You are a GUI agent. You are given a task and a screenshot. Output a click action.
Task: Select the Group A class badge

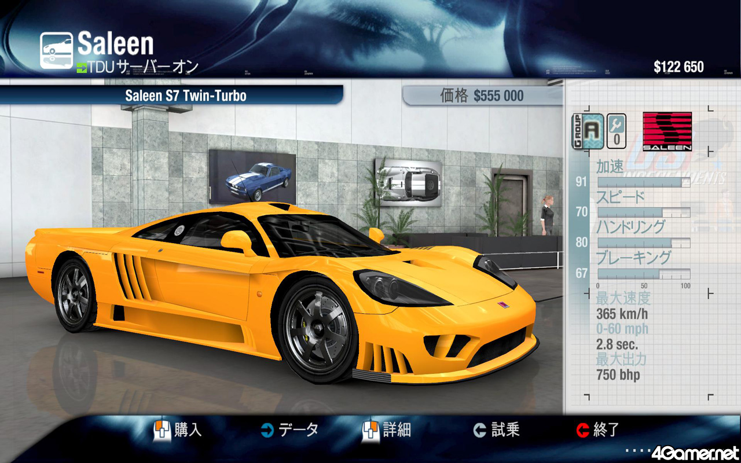coord(588,131)
